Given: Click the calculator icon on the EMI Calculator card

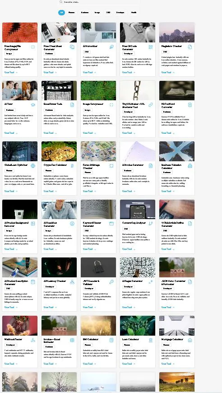Looking at the screenshot, I should pos(111,340).
